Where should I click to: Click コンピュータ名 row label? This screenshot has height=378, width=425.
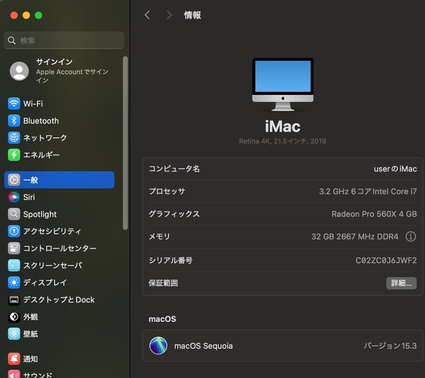pyautogui.click(x=174, y=169)
